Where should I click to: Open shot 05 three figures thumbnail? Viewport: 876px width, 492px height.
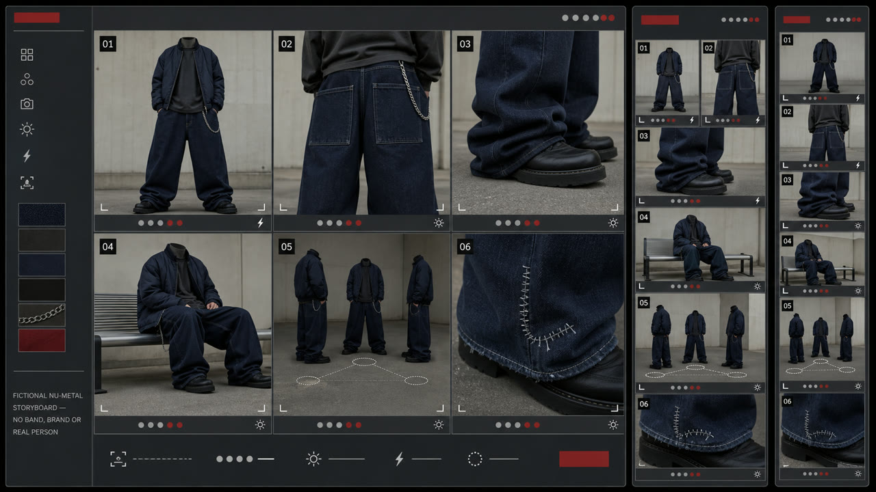[x=361, y=325]
